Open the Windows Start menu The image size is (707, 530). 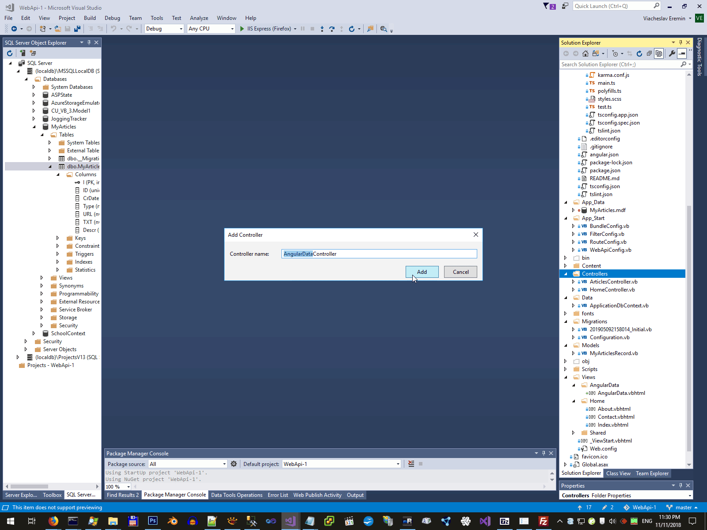tap(10, 521)
